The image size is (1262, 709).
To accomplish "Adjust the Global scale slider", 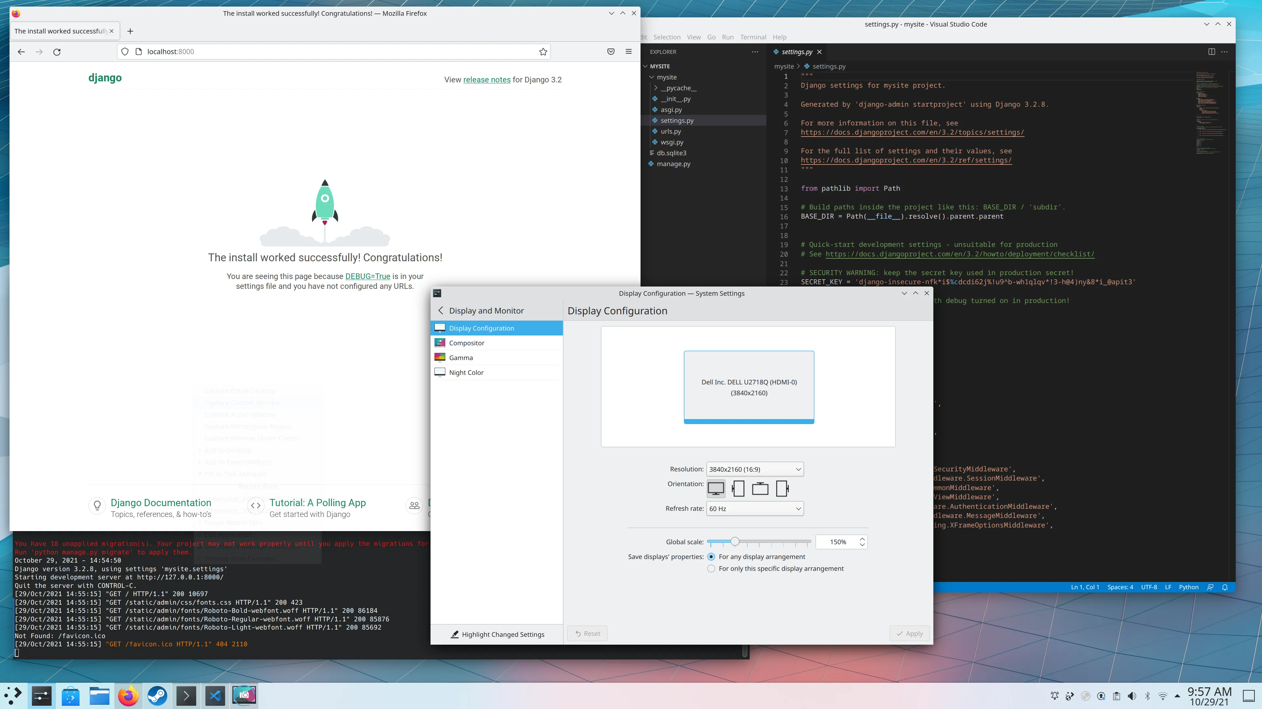I will click(735, 542).
